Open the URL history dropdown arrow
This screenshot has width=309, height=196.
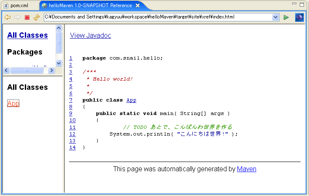[276, 17]
